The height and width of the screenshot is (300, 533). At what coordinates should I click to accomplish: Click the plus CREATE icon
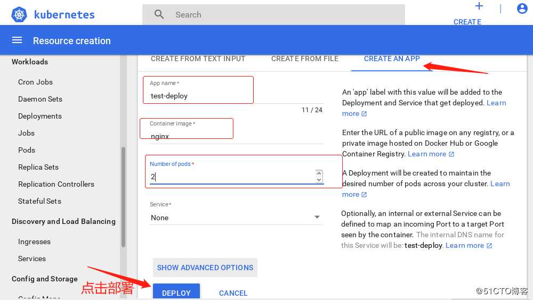pyautogui.click(x=479, y=6)
